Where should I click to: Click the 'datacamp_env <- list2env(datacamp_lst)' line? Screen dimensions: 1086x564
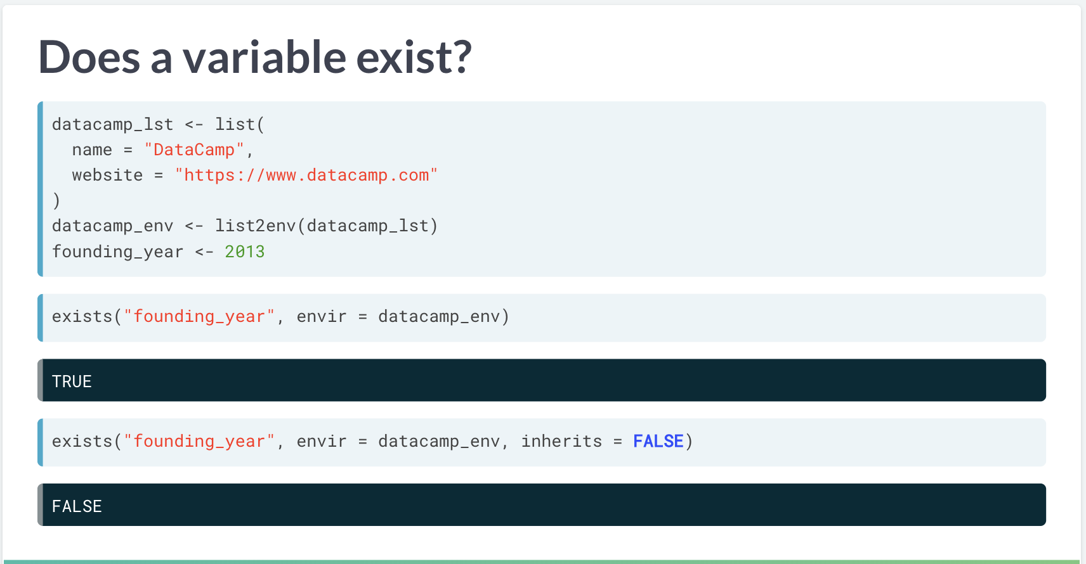pos(245,226)
